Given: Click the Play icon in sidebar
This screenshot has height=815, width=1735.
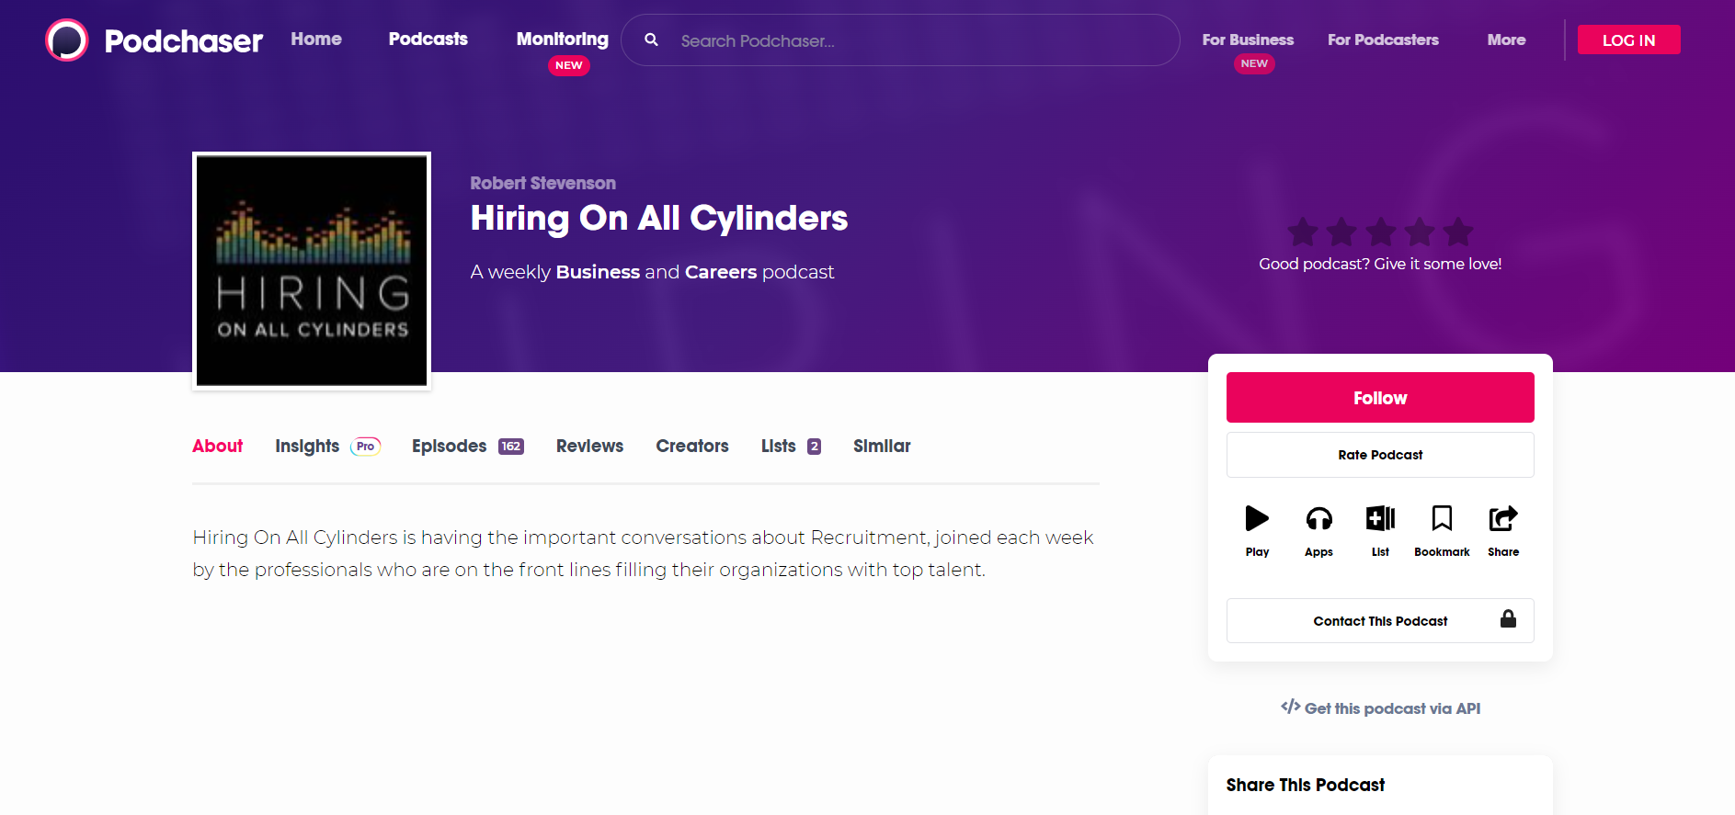Looking at the screenshot, I should 1257,519.
